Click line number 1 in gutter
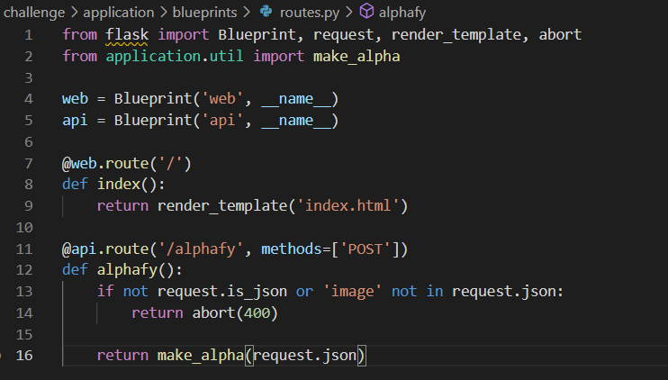Viewport: 668px width, 380px height. click(29, 35)
